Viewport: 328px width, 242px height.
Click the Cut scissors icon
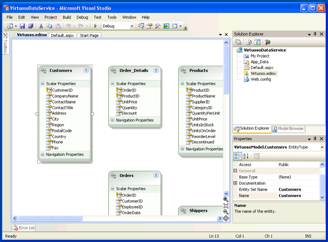42,26
